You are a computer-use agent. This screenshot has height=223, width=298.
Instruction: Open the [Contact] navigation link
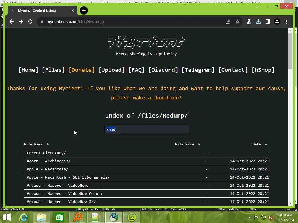pyautogui.click(x=233, y=70)
